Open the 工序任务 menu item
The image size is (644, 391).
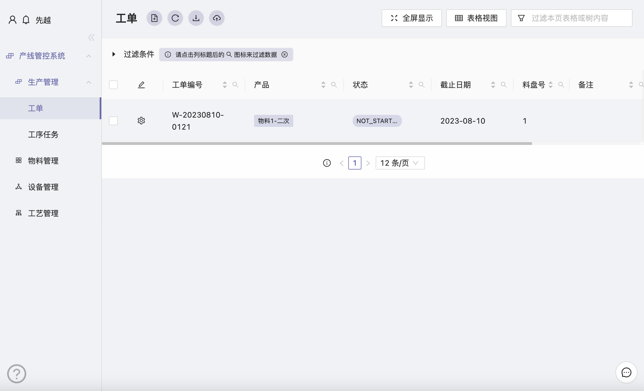pyautogui.click(x=43, y=135)
